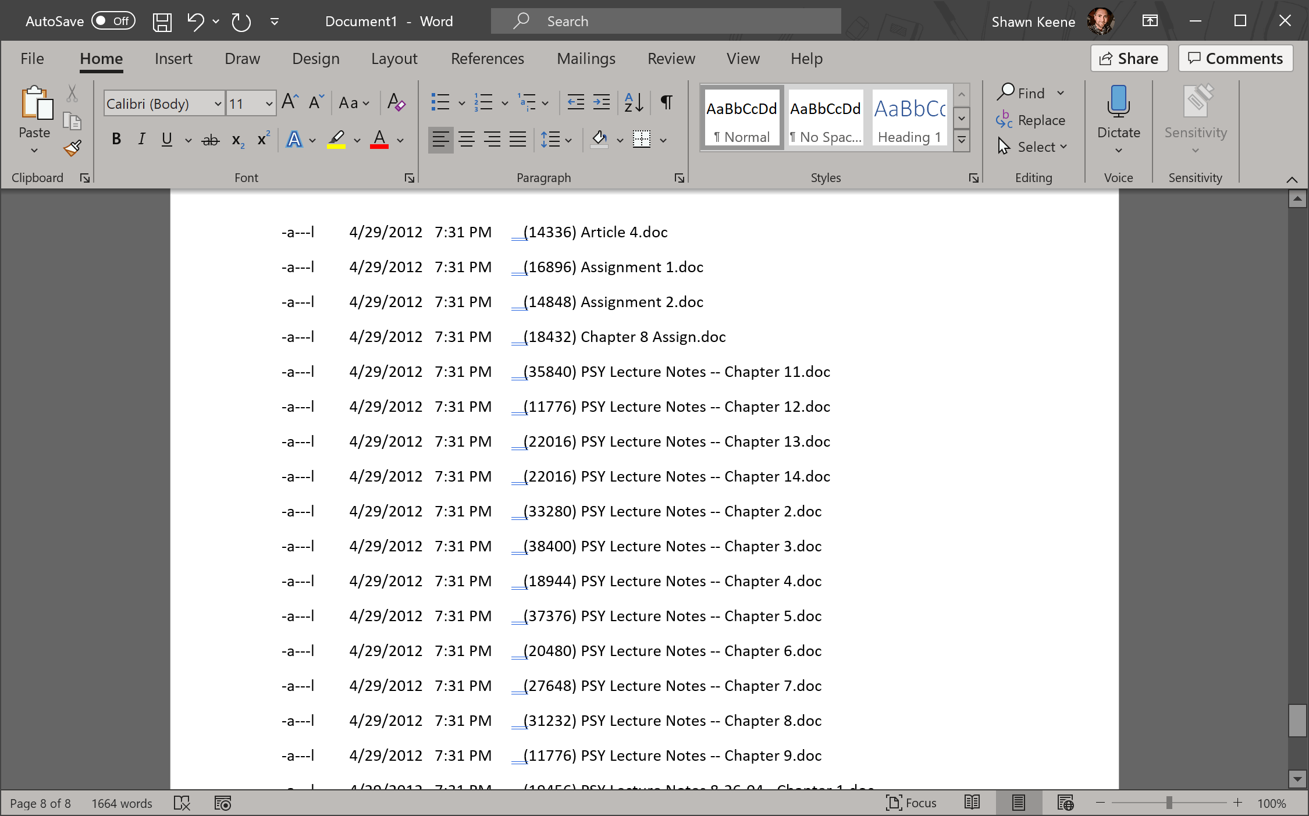1309x816 pixels.
Task: Switch to the References tab
Action: tap(487, 59)
